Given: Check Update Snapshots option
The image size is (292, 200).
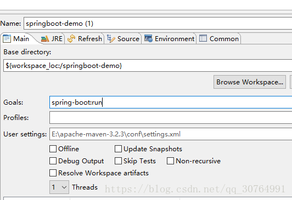Looking at the screenshot, I should click(x=118, y=149).
